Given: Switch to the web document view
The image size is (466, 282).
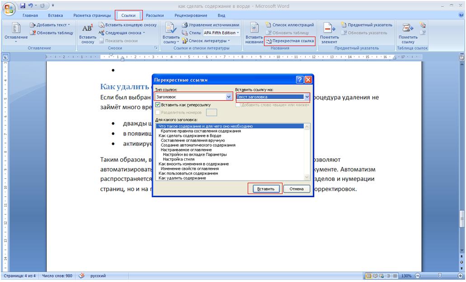Looking at the screenshot, I should click(x=382, y=276).
